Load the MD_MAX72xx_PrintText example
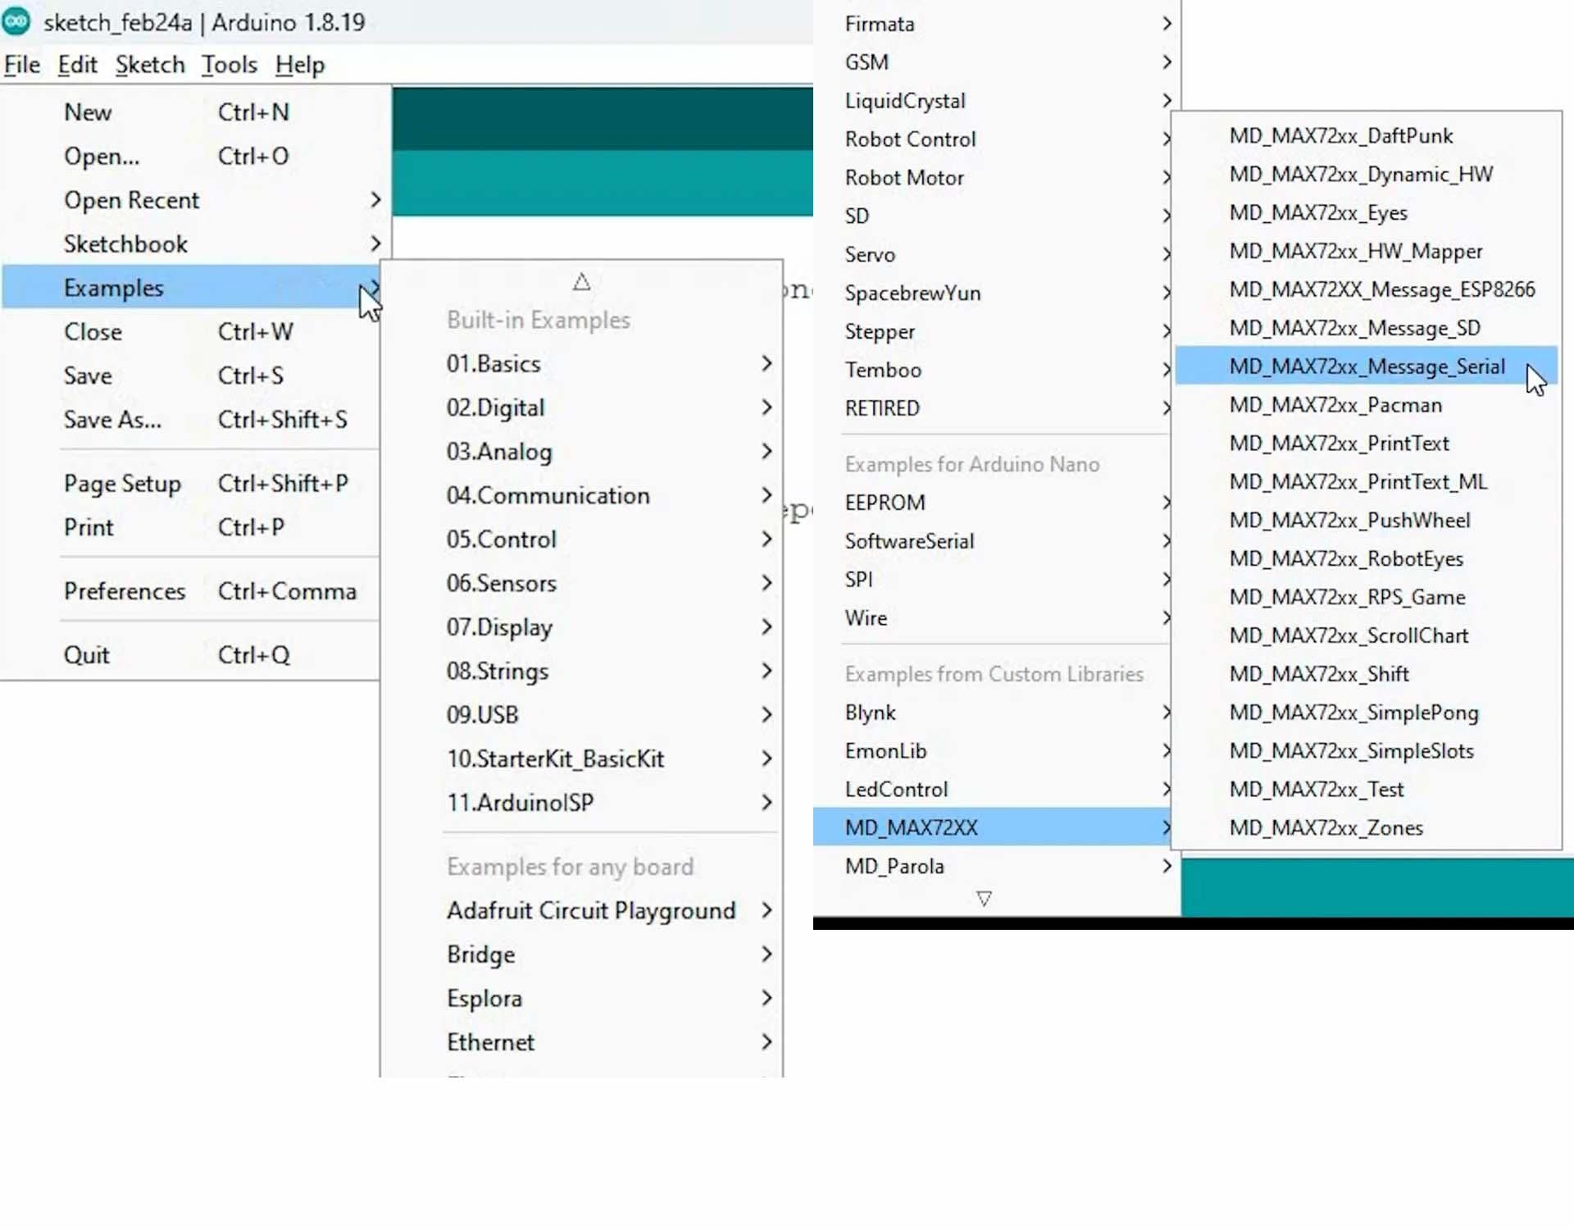 1366,444
